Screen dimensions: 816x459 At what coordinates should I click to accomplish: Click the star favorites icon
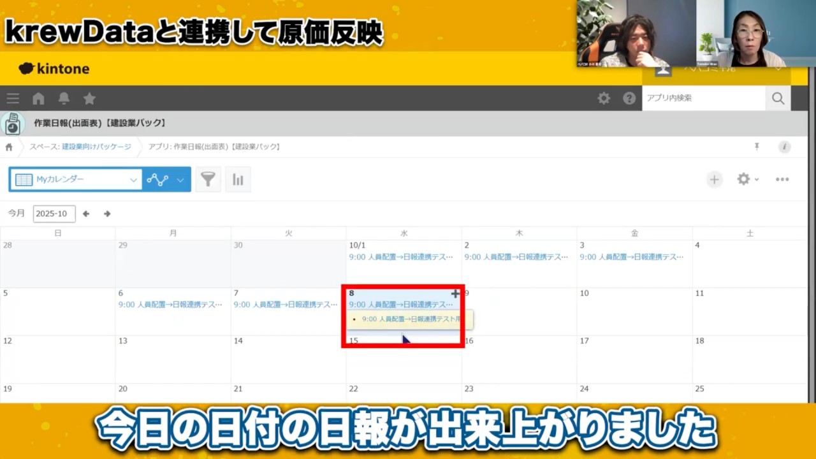point(89,98)
